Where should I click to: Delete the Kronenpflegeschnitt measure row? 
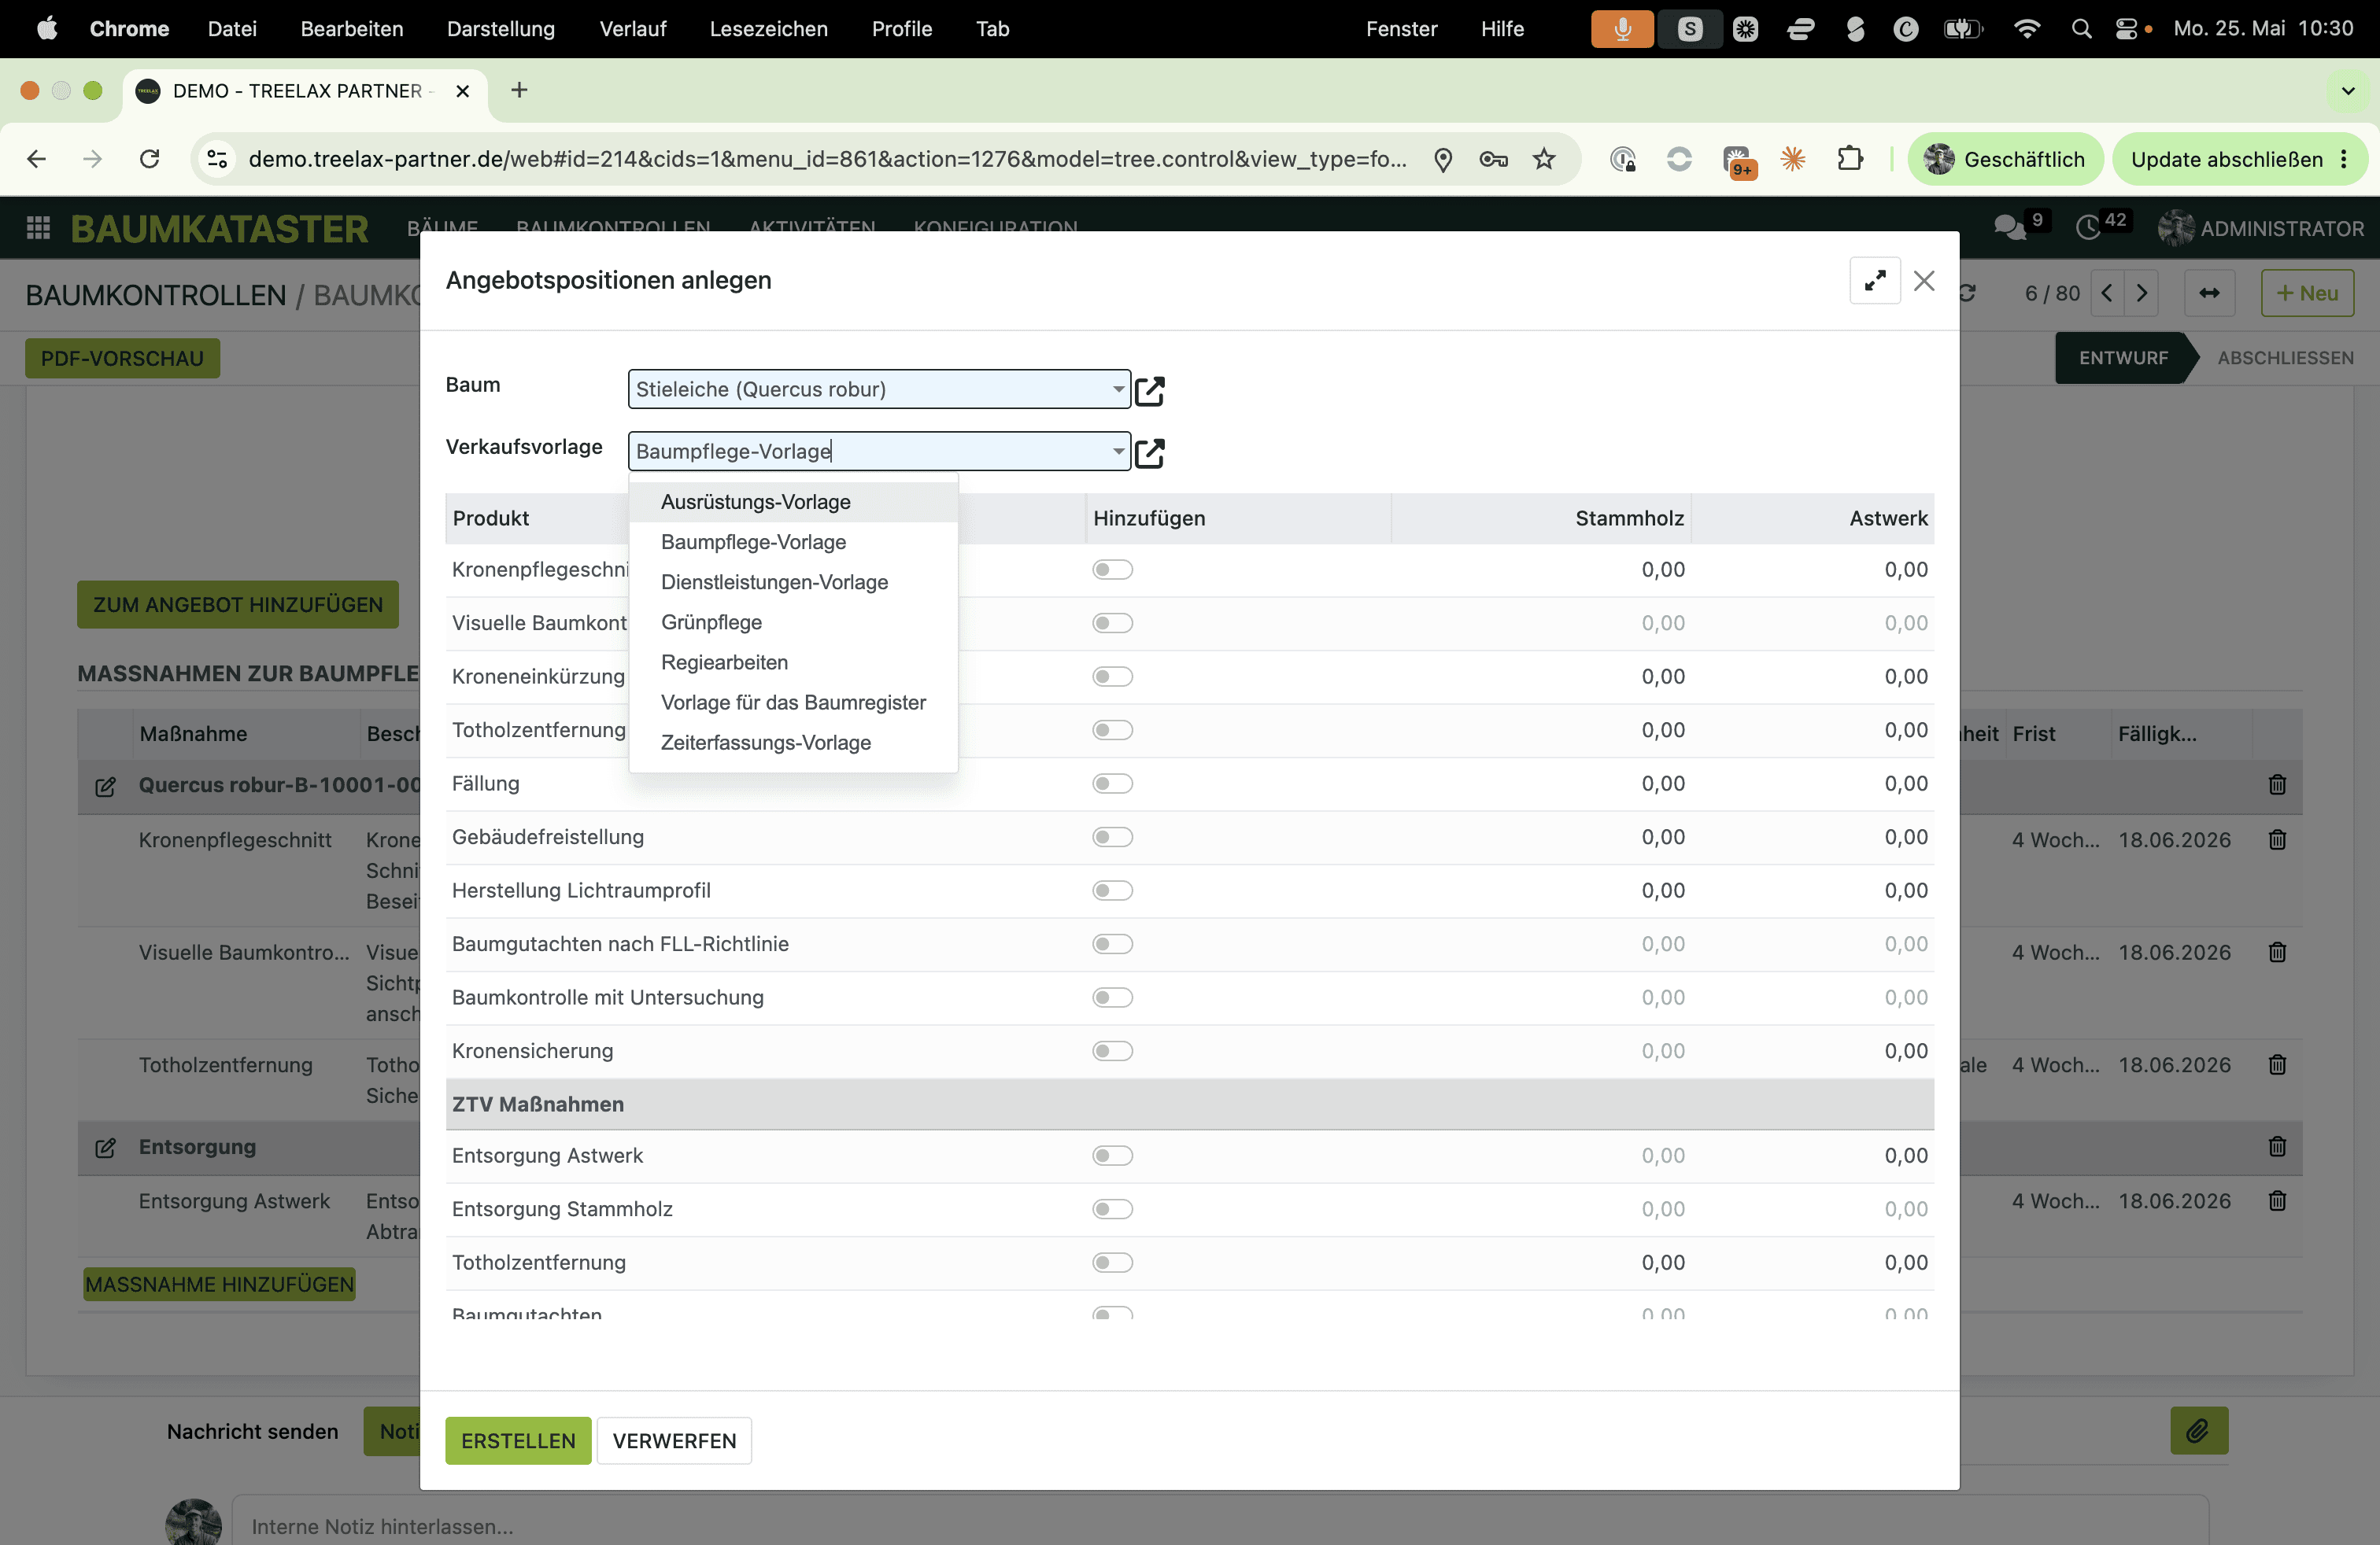click(x=2277, y=839)
